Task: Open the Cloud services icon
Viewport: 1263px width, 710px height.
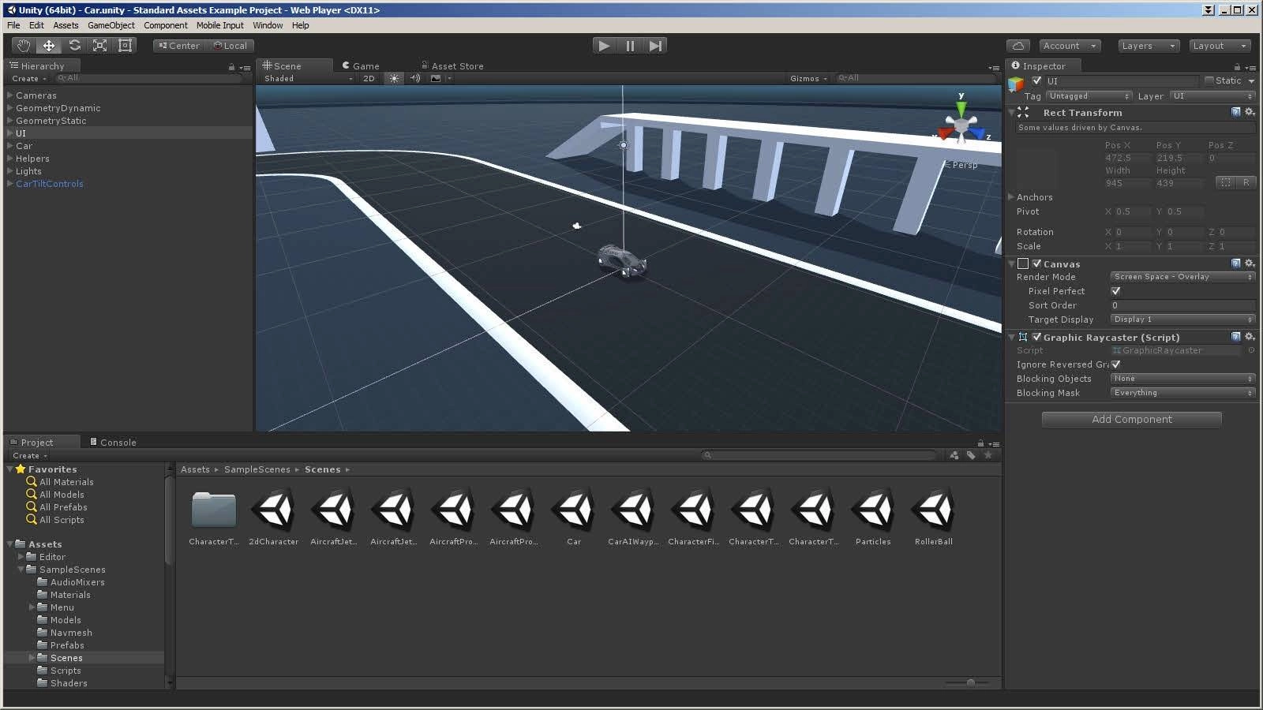Action: click(x=1018, y=46)
